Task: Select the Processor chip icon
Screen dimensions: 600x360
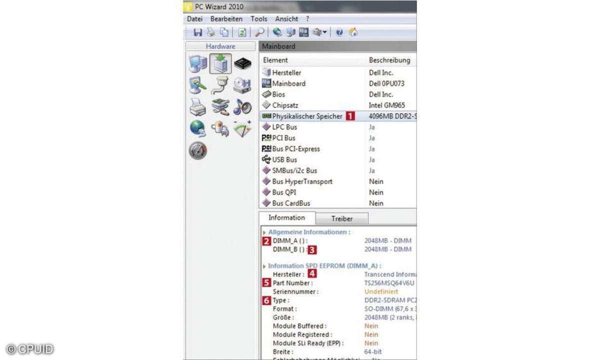Action: point(242,64)
